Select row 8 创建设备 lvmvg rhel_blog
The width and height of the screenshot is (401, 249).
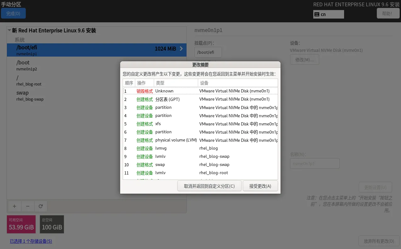(x=200, y=148)
